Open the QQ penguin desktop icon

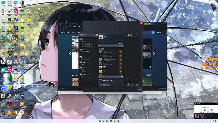click(x=3, y=63)
